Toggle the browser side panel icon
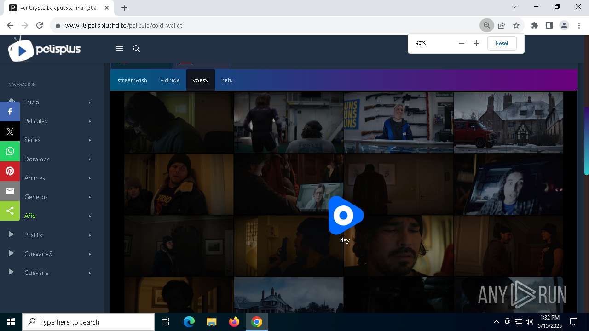The height and width of the screenshot is (331, 589). (549, 25)
